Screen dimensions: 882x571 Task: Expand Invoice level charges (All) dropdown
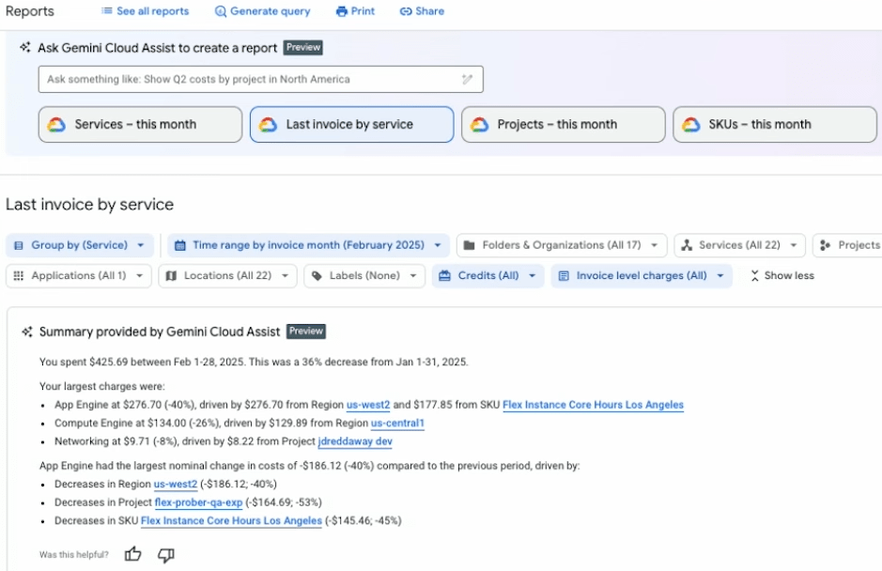pos(642,276)
